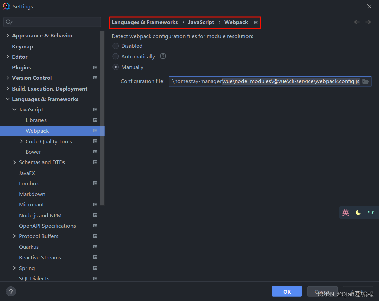379x301 pixels.
Task: Open the Keymap settings page
Action: click(23, 47)
